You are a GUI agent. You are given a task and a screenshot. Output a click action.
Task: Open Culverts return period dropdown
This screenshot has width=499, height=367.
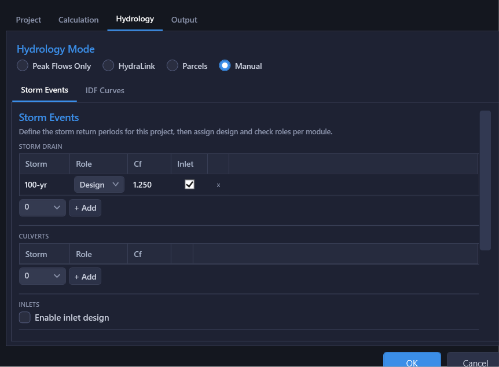click(x=43, y=276)
